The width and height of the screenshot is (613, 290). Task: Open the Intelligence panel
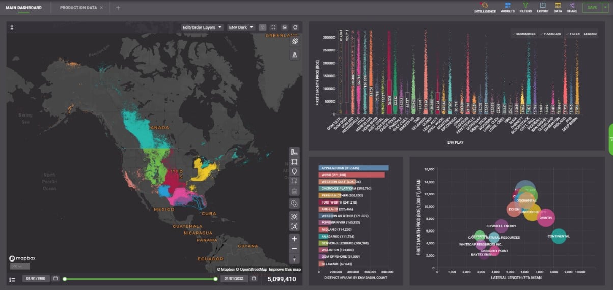point(484,7)
